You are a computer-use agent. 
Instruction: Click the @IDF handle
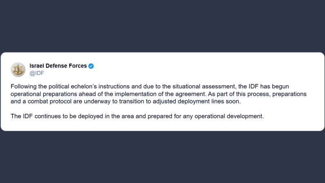37,73
